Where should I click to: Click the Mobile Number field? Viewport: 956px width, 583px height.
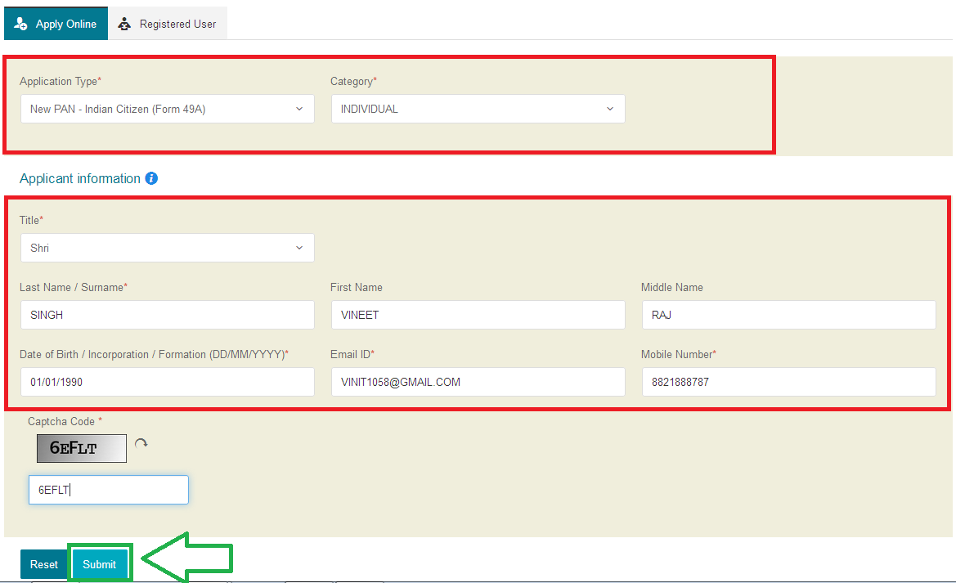788,381
